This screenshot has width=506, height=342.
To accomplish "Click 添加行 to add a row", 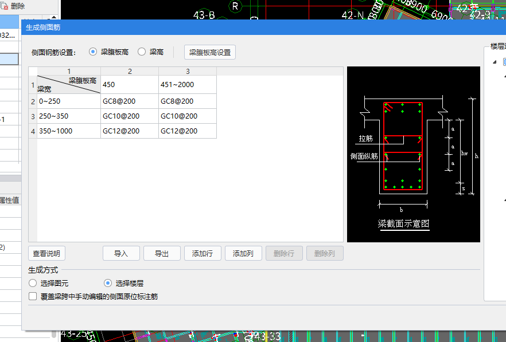I will (x=203, y=253).
